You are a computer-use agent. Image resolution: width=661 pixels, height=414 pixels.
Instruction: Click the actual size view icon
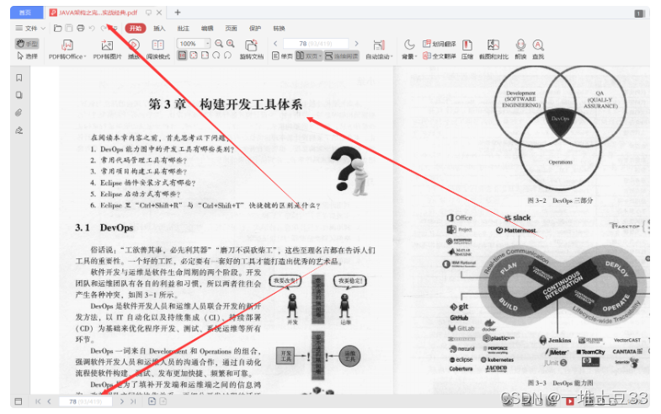(182, 56)
